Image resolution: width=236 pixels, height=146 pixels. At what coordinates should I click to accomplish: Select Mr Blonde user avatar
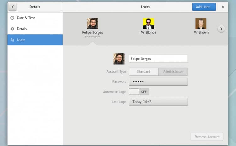[149, 24]
